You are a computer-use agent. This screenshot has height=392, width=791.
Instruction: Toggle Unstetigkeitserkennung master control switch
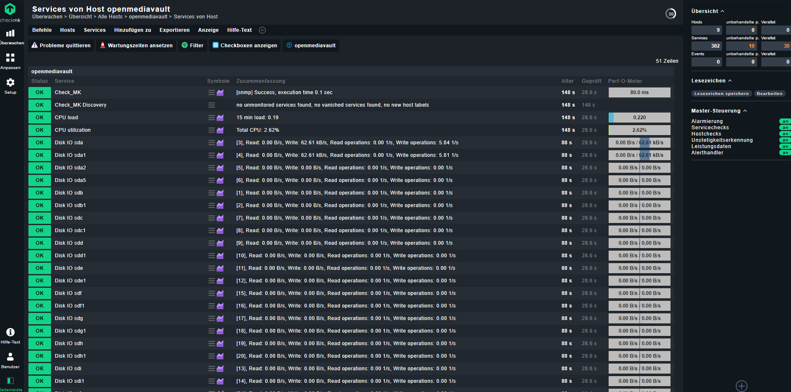click(785, 140)
